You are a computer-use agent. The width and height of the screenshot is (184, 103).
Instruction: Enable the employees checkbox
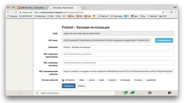point(119,80)
